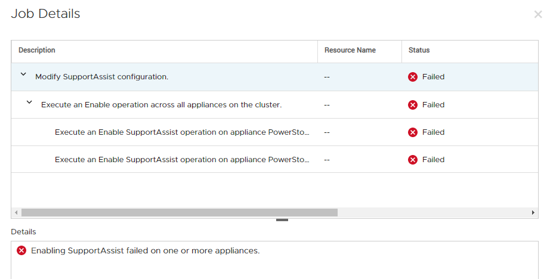550x279 pixels.
Task: Click Enabling SupportAssist failed details message
Action: [145, 250]
